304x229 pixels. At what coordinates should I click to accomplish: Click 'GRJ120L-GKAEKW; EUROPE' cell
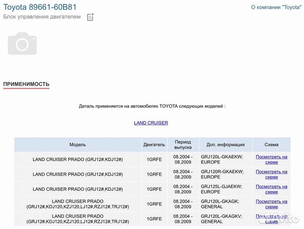[226, 159]
